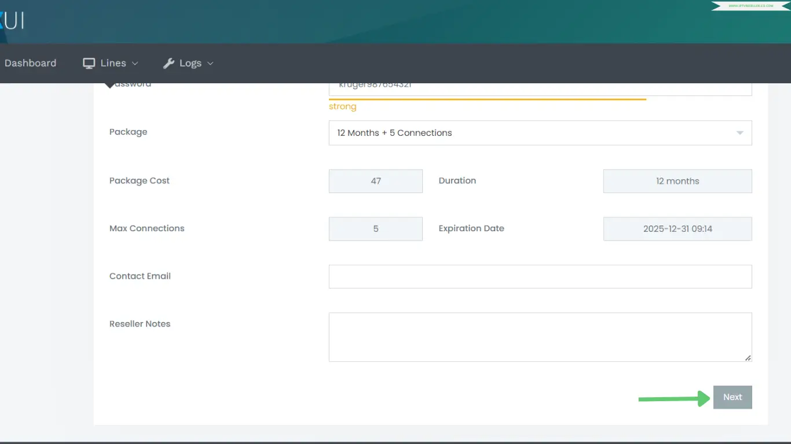The height and width of the screenshot is (444, 791).
Task: Click the Duration field showing 12 months
Action: click(677, 181)
